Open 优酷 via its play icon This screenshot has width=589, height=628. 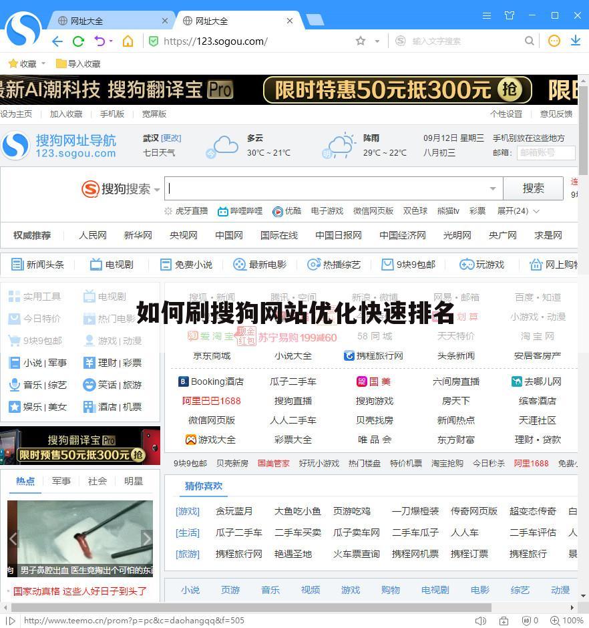(x=278, y=211)
